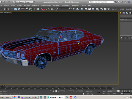132x99 pixels.
Task: Play the animation
Action: click(x=127, y=91)
